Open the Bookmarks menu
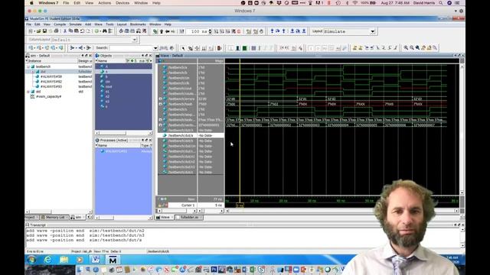 [x=138, y=24]
